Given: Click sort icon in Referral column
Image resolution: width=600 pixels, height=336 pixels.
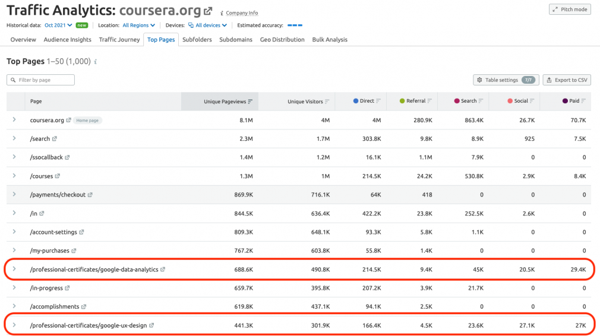Looking at the screenshot, I should 430,101.
